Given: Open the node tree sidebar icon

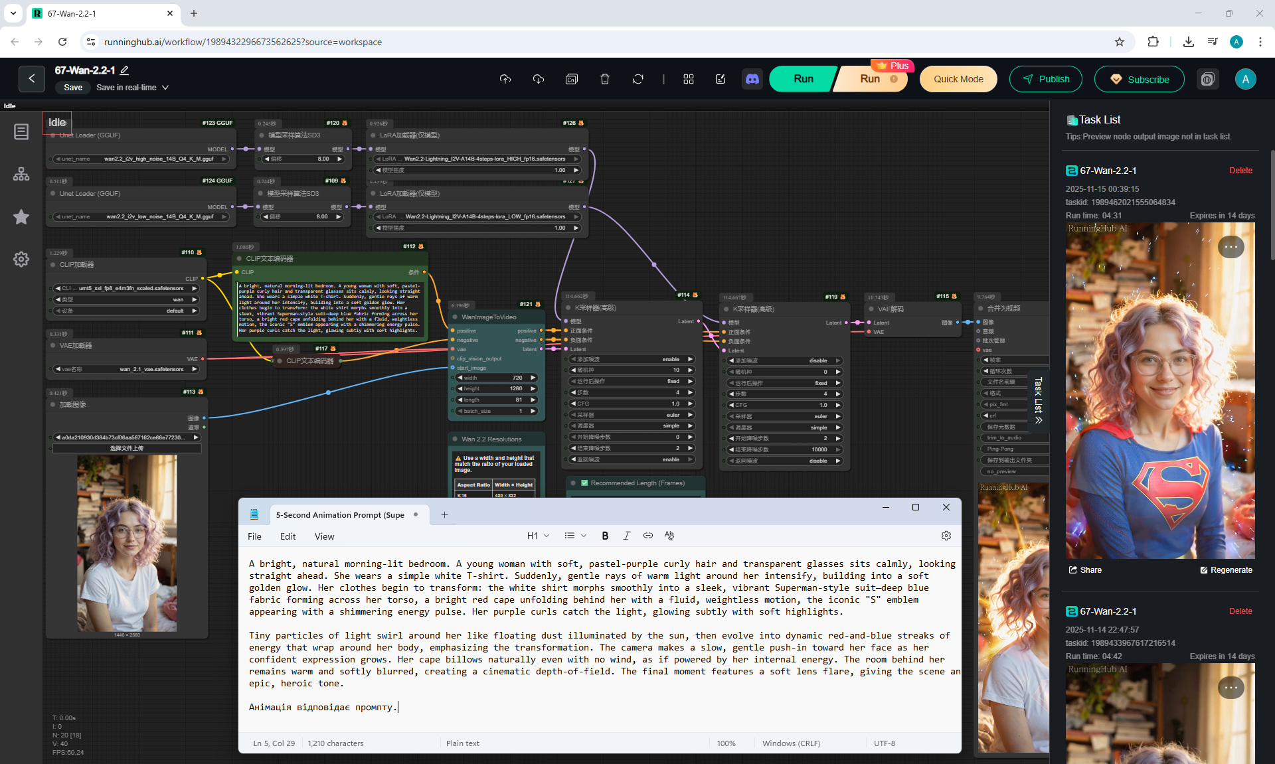Looking at the screenshot, I should (21, 175).
